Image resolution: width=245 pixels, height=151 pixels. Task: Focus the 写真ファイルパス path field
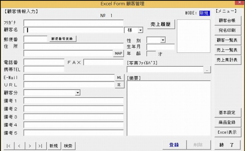pyautogui.click(x=165, y=70)
